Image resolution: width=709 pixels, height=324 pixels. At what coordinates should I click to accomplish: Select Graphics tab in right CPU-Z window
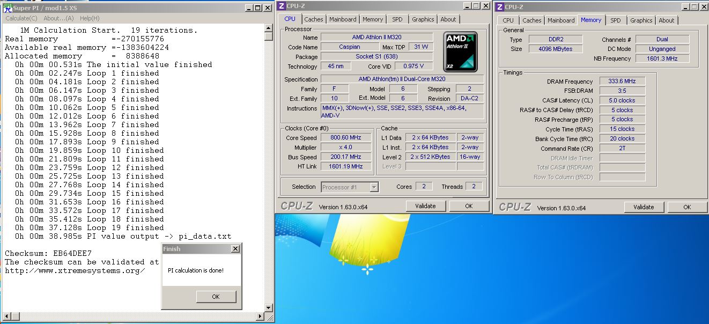(x=641, y=20)
